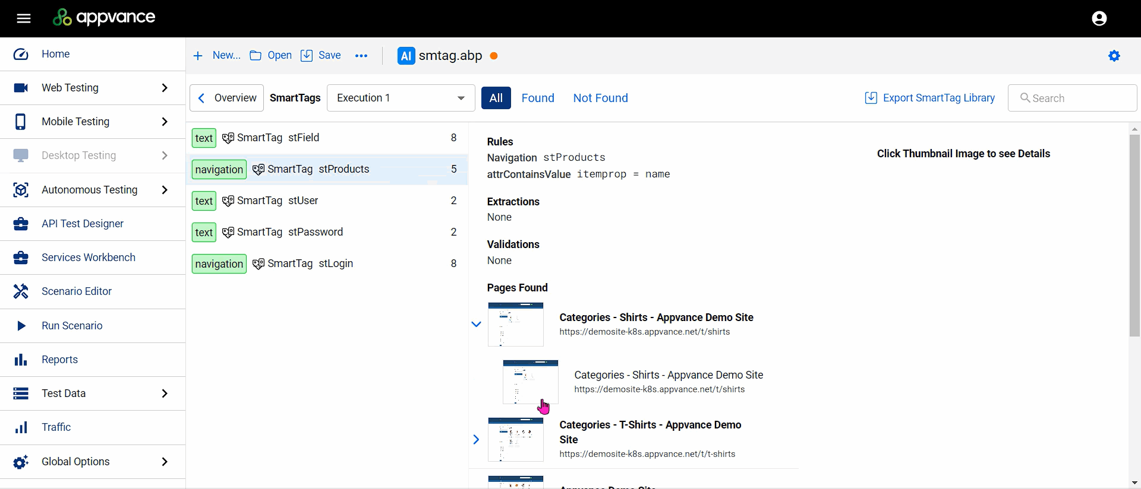
Task: Click the vertical scrollbar thumb in details panel
Action: tap(1134, 236)
